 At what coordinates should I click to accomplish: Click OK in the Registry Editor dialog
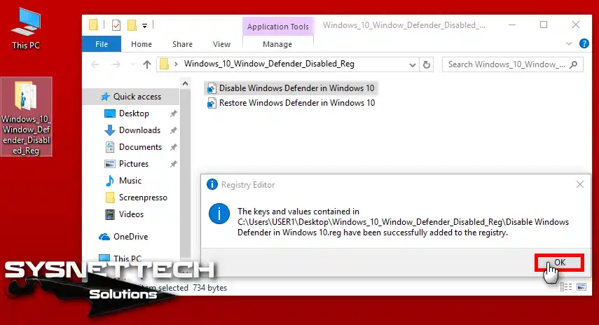[559, 262]
